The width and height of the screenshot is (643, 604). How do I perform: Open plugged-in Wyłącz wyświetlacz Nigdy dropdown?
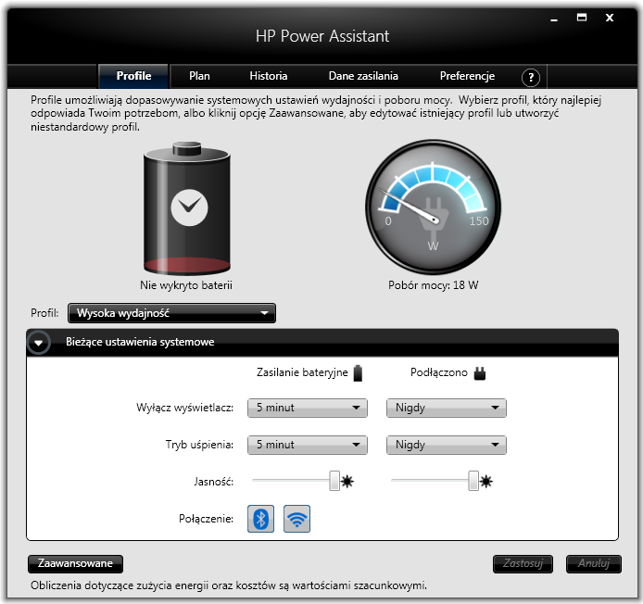click(x=447, y=408)
